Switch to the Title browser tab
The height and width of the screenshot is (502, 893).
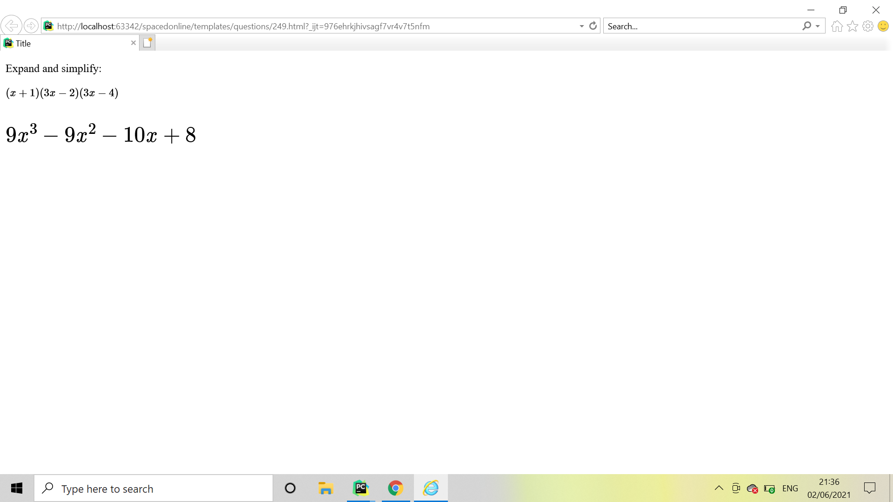click(65, 43)
